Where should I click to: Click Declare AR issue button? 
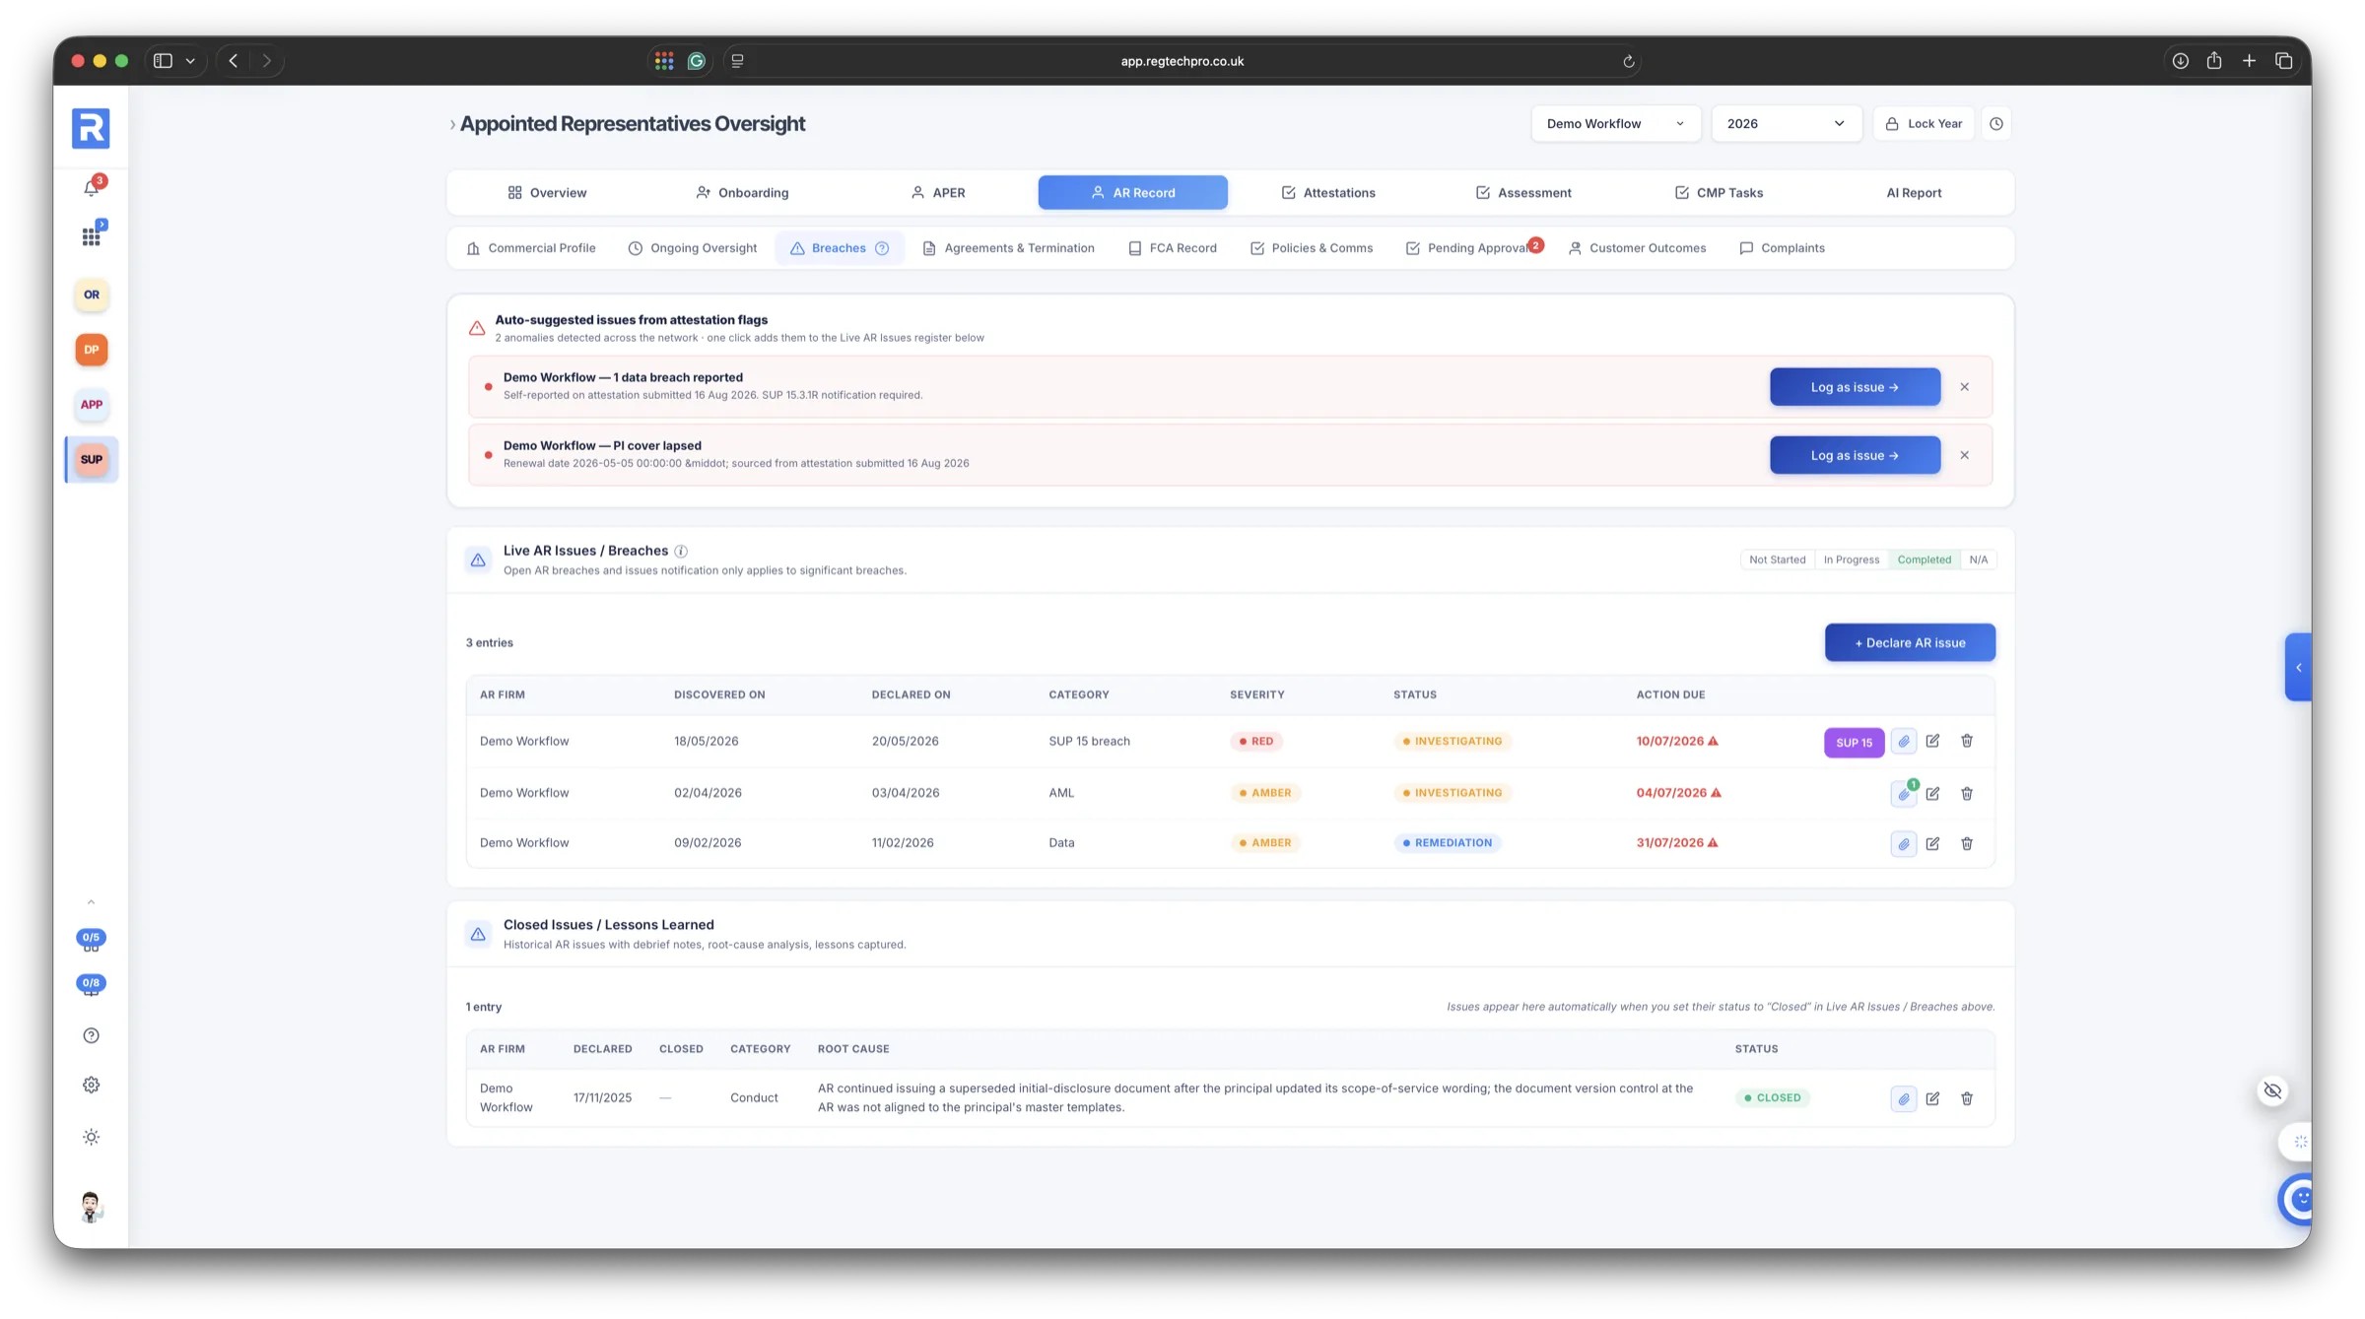pos(1910,643)
